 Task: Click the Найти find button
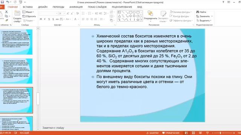[201, 12]
